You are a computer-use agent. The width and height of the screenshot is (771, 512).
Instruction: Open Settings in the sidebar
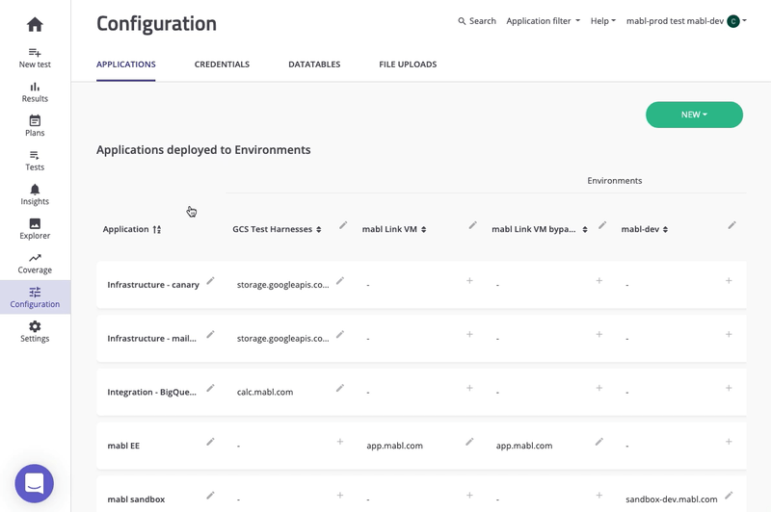pyautogui.click(x=35, y=332)
